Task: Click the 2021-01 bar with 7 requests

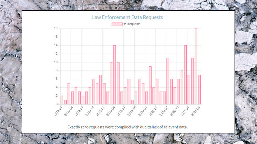Action: tap(189, 89)
